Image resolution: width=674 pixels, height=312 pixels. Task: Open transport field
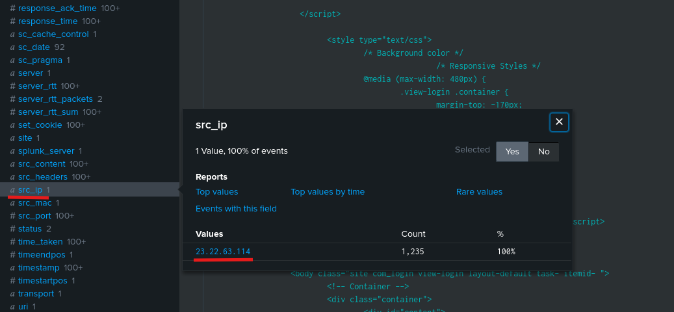click(x=36, y=294)
